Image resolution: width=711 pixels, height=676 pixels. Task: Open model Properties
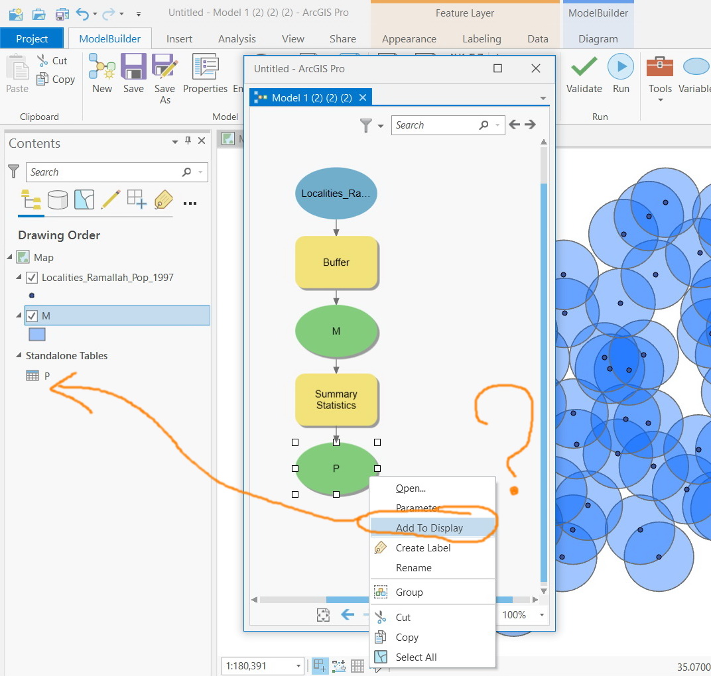coord(206,74)
